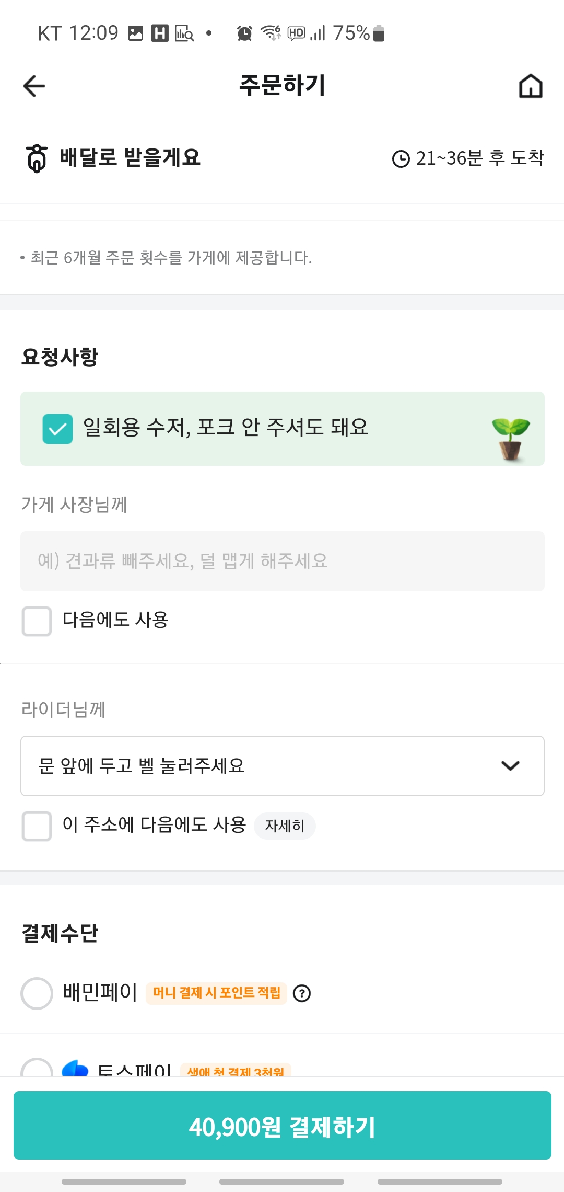Go to home via house icon
564x1192 pixels.
click(531, 86)
